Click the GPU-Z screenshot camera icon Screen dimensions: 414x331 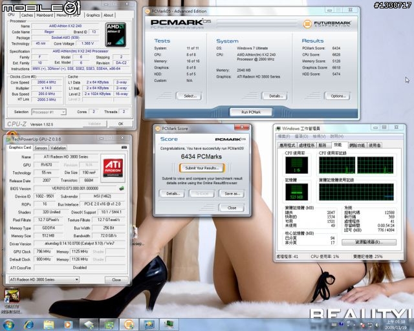pyautogui.click(x=124, y=147)
